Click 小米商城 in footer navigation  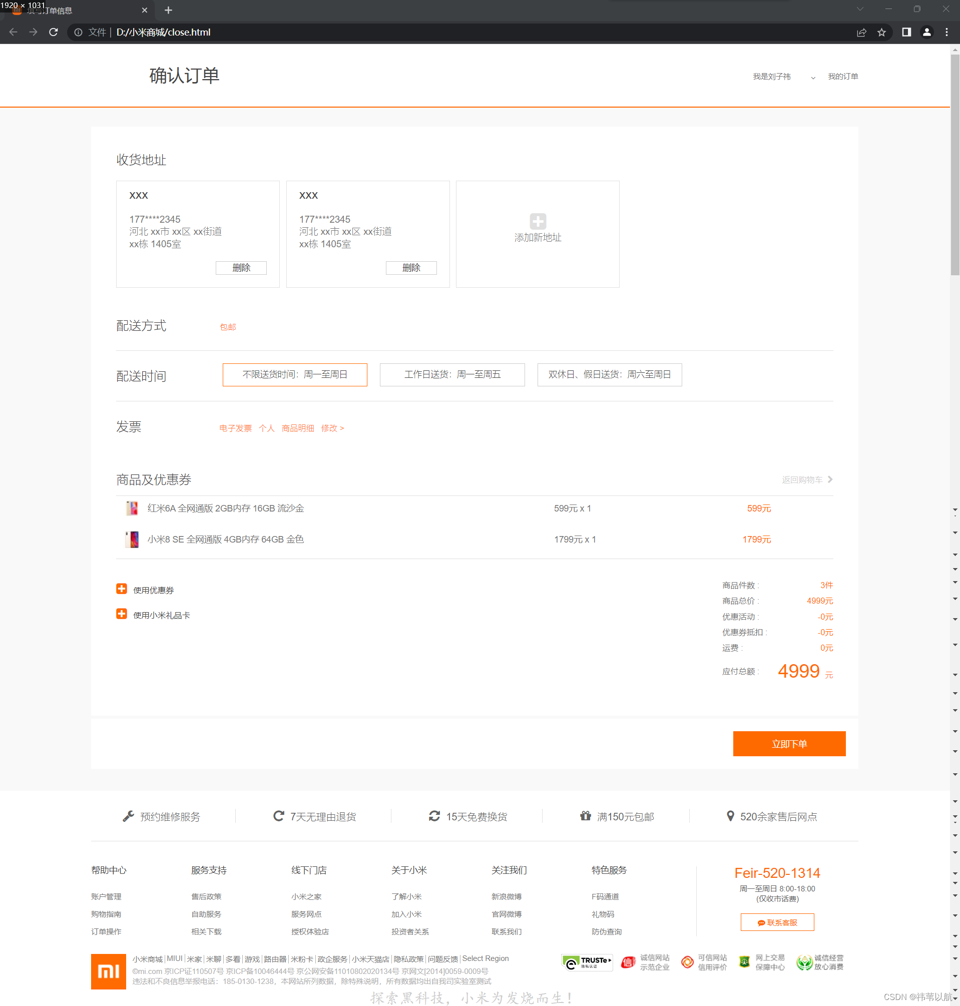point(147,958)
